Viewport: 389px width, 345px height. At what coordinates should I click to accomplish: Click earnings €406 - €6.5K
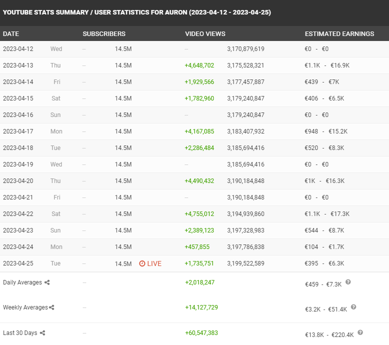324,98
